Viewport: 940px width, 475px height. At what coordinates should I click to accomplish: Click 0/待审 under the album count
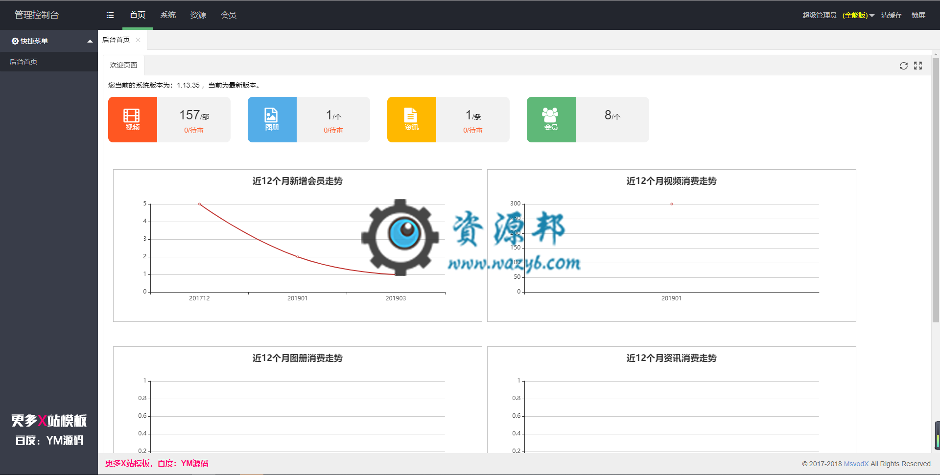click(333, 130)
